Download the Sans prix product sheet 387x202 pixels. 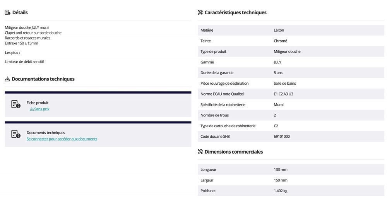pyautogui.click(x=42, y=109)
